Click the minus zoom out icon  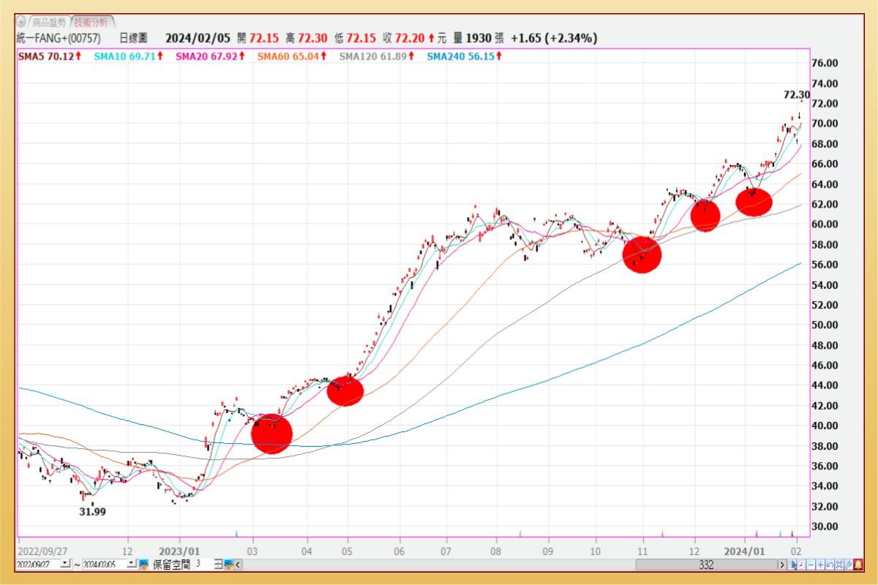[x=811, y=565]
